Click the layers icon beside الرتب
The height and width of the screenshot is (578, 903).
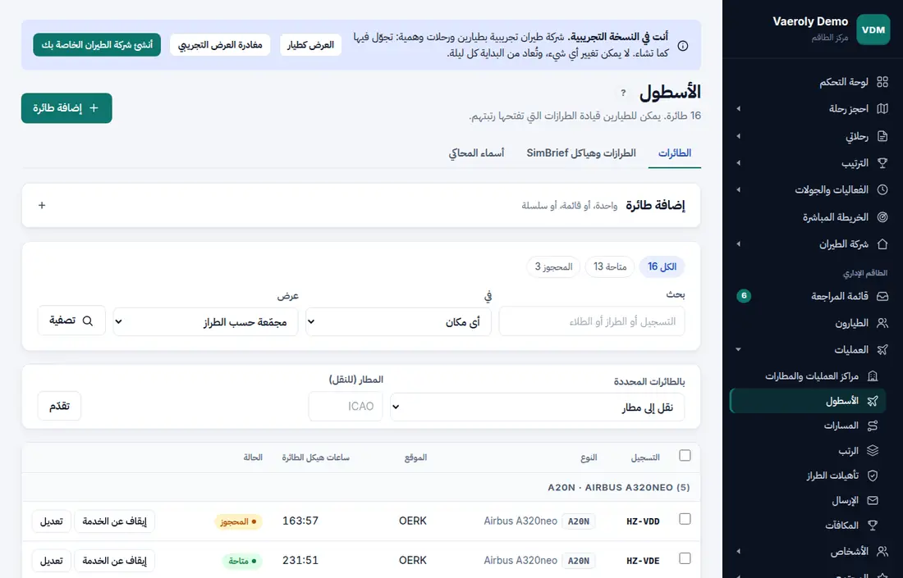coord(873,450)
